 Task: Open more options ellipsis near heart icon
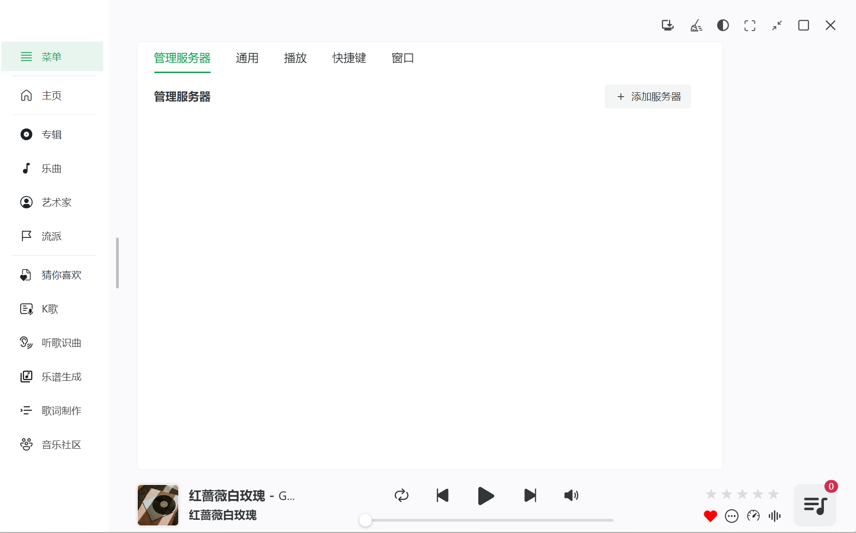tap(731, 516)
